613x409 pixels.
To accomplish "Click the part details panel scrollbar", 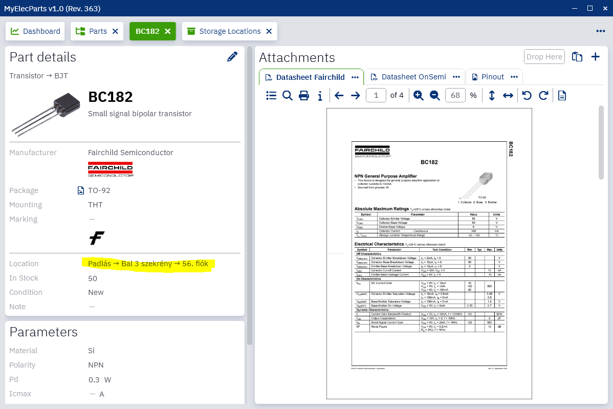I will pyautogui.click(x=250, y=196).
